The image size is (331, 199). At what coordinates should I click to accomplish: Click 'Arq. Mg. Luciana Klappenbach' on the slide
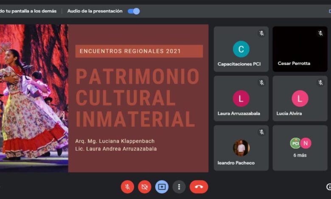click(x=115, y=141)
